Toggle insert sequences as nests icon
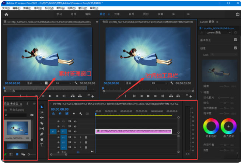This screenshot has height=163, width=241. point(53,114)
